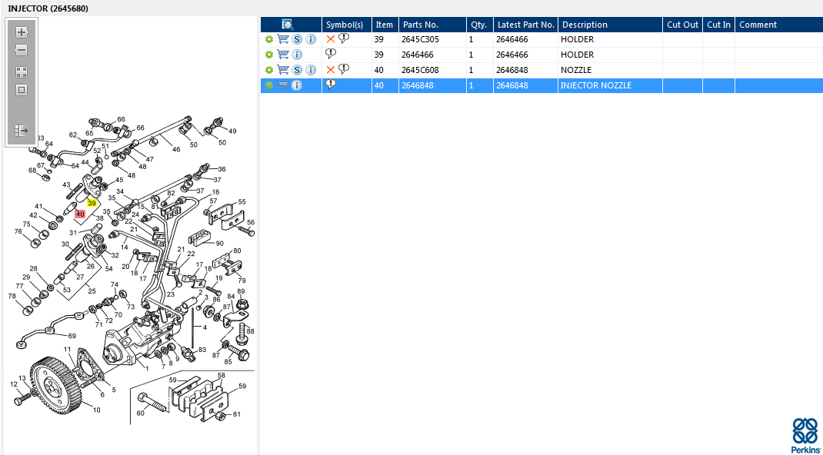
Task: Open info icon for part 2646466 row
Action: click(297, 55)
